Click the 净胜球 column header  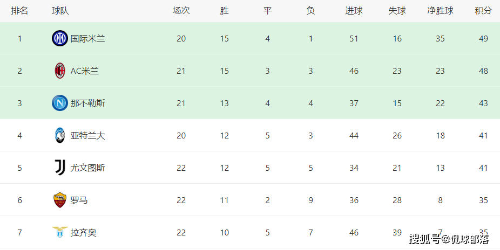tap(440, 11)
